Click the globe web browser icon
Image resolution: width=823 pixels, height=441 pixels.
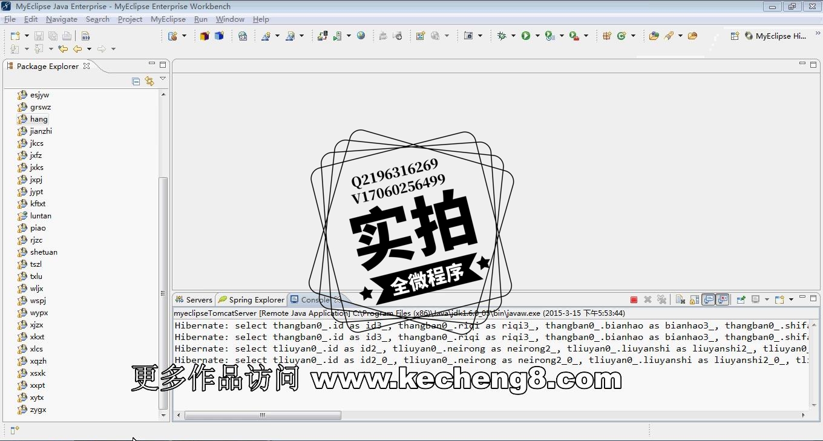[x=361, y=36]
